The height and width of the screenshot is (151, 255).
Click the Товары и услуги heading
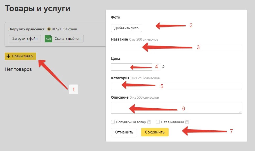(37, 9)
